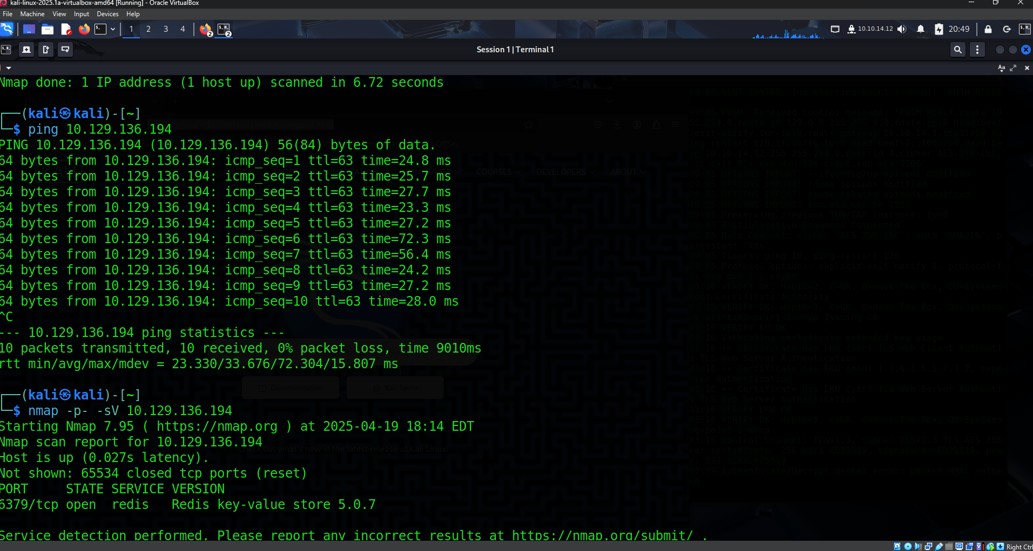Expand the orange dropdown arrow at terminal top left
The image size is (1033, 551).
[x=7, y=68]
